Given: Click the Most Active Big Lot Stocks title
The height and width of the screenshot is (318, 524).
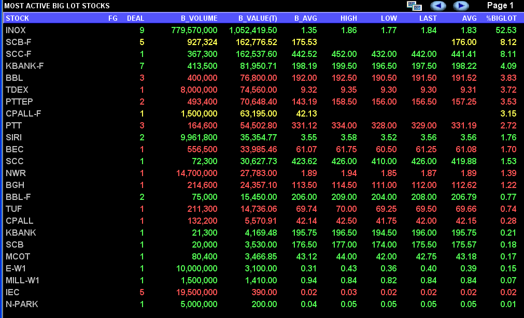Looking at the screenshot, I should (57, 6).
